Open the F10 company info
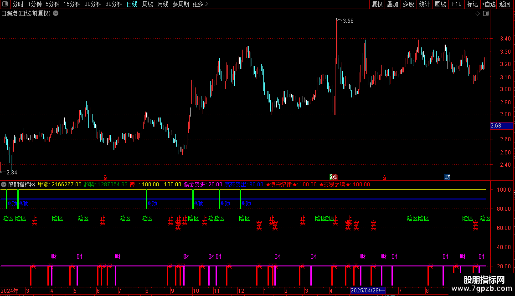Image resolution: width=515 pixels, height=296 pixels. 457,4
